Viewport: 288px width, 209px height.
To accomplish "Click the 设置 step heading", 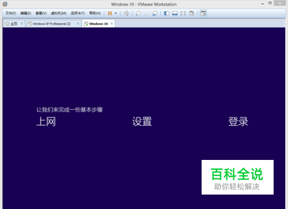I will 142,121.
